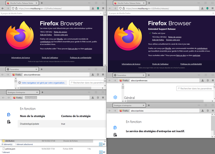This screenshot has height=154, width=215.
Task: Click download icon in top-right ESR release notes window
Action: click(x=202, y=8)
